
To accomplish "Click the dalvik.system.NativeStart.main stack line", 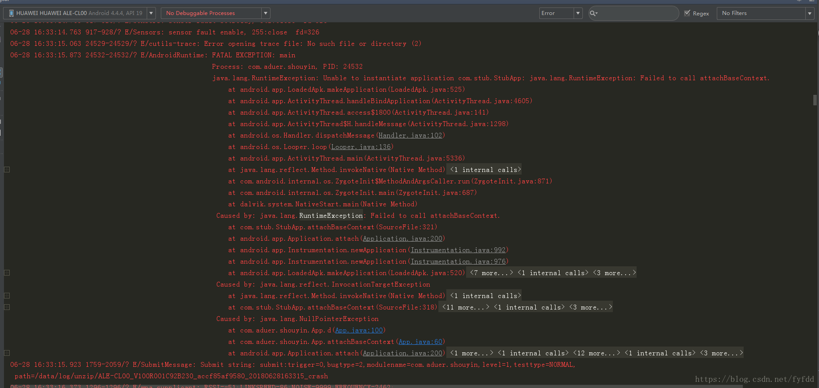I will pyautogui.click(x=322, y=204).
